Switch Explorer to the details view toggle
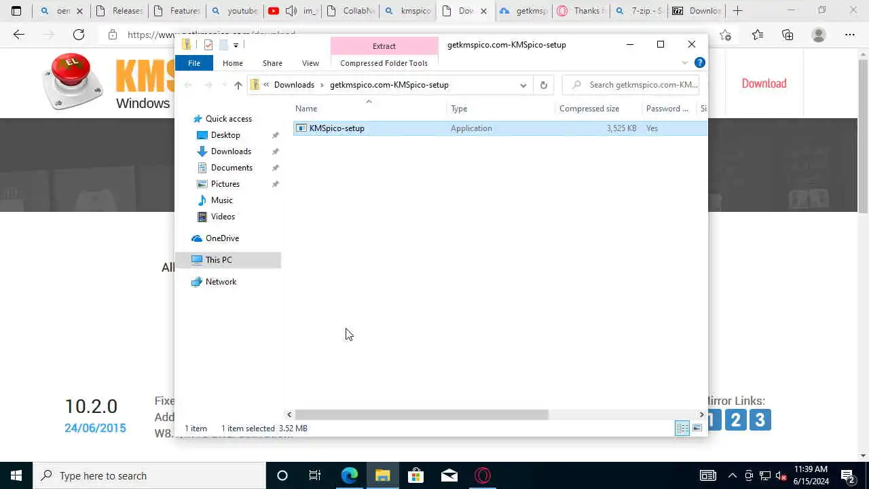This screenshot has height=489, width=869. [682, 429]
